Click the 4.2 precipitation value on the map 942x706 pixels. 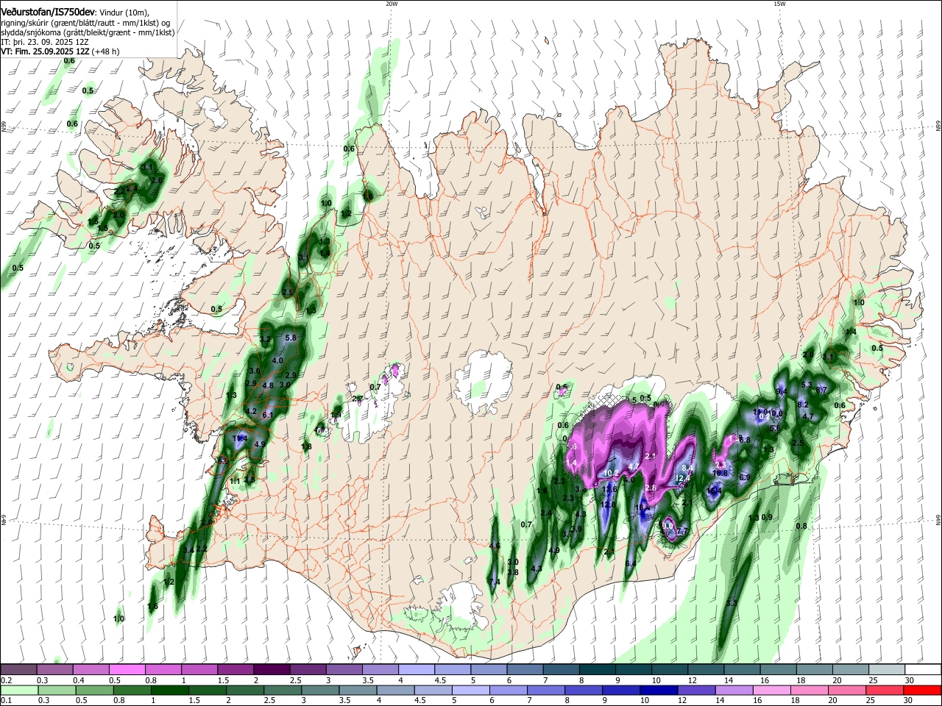click(251, 411)
